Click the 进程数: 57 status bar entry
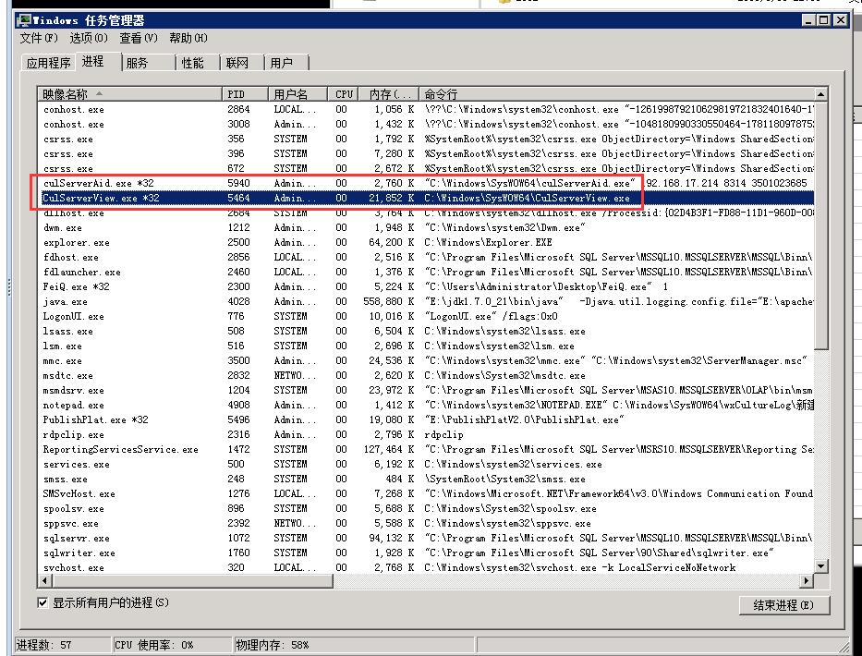This screenshot has width=862, height=656. [62, 645]
